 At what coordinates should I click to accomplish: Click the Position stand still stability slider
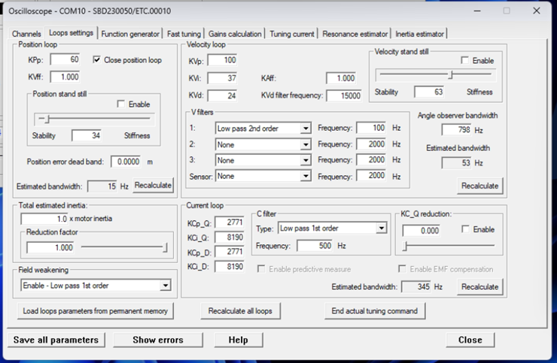click(x=93, y=119)
